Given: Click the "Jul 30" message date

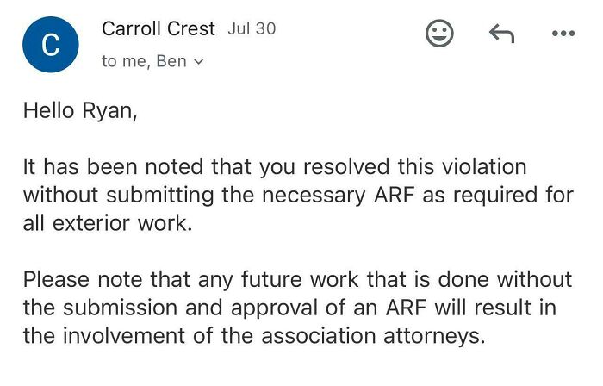Looking at the screenshot, I should (x=252, y=28).
